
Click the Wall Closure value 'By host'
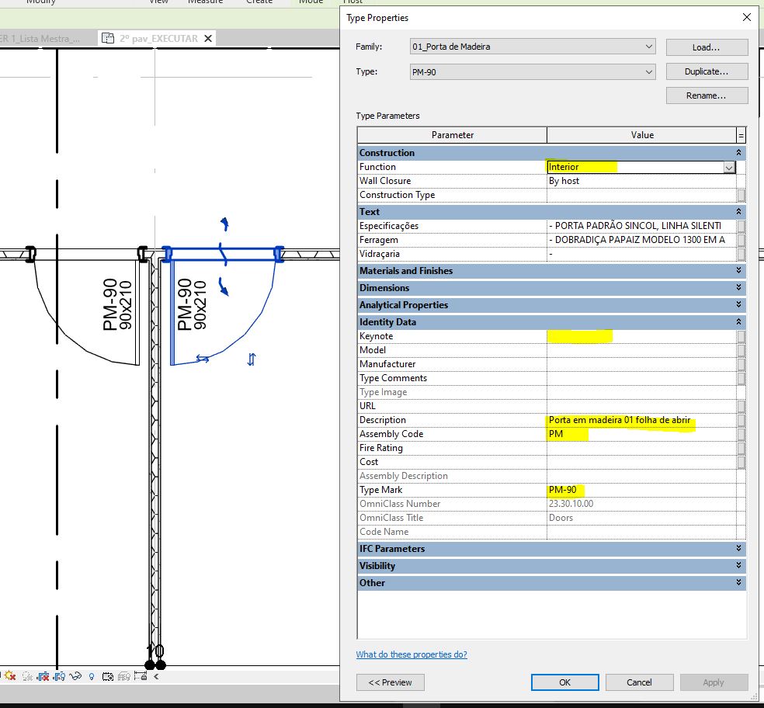click(x=564, y=181)
